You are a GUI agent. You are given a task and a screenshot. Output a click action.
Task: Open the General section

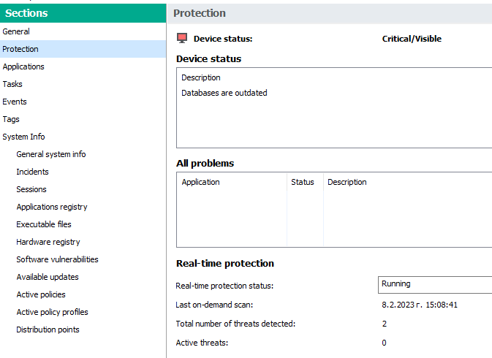16,31
